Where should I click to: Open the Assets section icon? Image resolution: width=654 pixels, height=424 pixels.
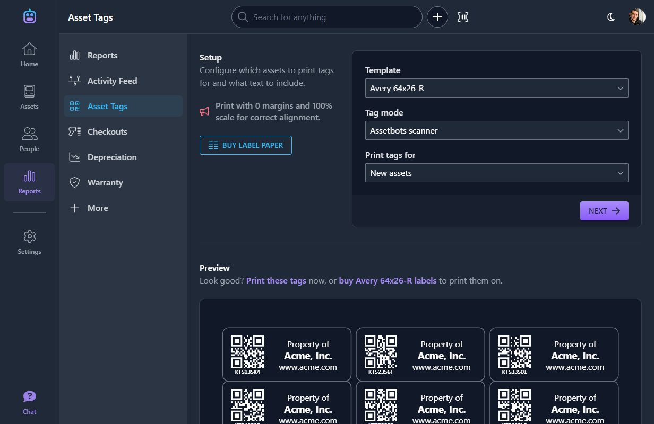(x=29, y=91)
